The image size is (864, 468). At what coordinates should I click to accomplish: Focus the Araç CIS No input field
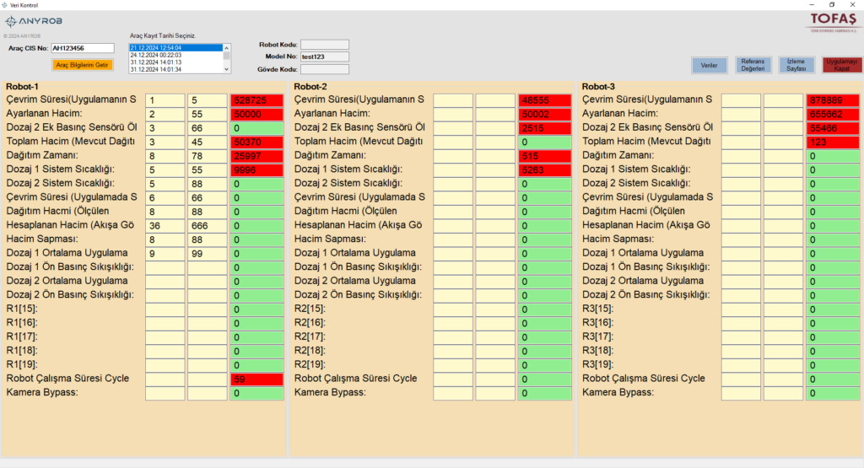point(83,49)
